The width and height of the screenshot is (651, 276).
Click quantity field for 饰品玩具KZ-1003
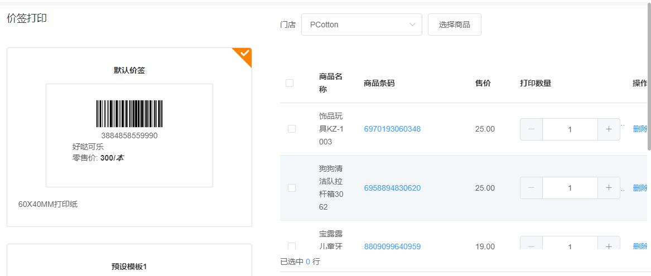(570, 129)
